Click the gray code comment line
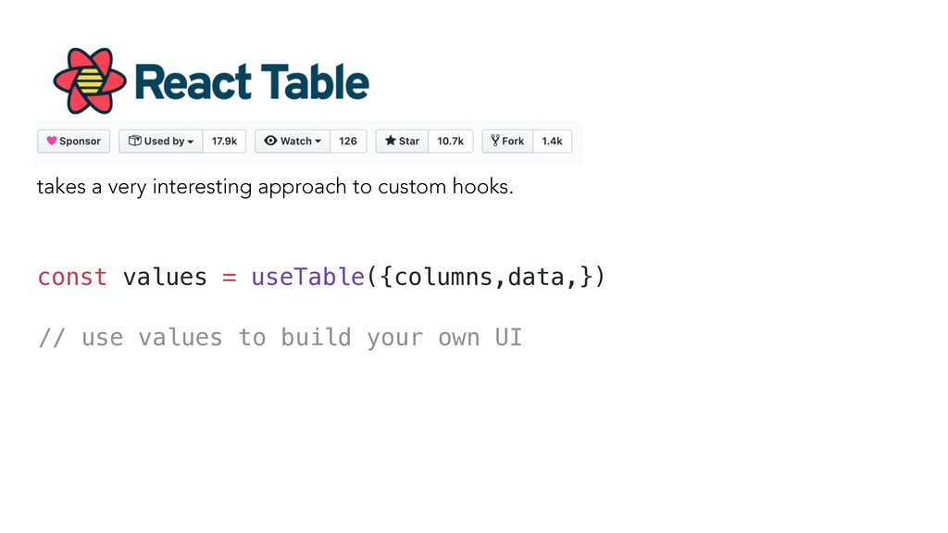The image size is (948, 533). pos(280,337)
